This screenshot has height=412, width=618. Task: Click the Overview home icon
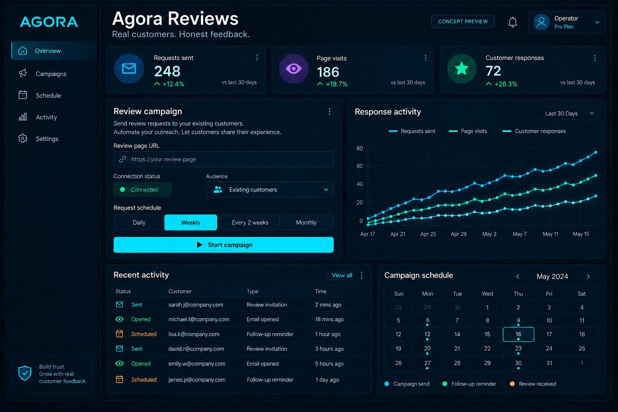pyautogui.click(x=23, y=51)
